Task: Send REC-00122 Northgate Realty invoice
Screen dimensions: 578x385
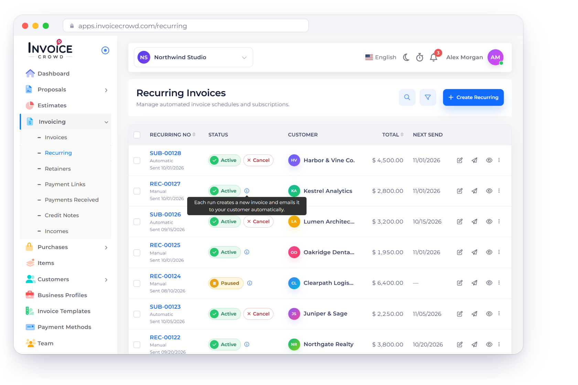Action: [x=474, y=344]
